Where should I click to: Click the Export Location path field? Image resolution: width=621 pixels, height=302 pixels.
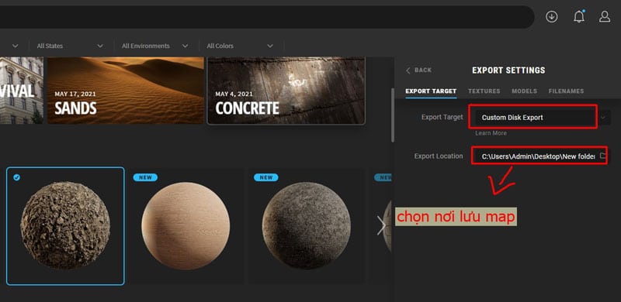(x=538, y=156)
